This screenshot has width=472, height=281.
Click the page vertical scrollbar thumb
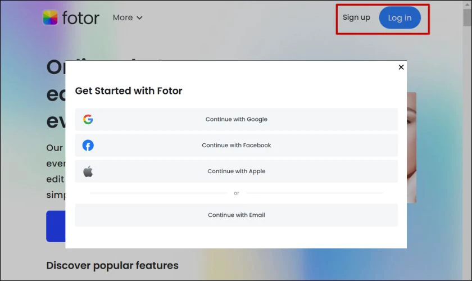pyautogui.click(x=467, y=18)
